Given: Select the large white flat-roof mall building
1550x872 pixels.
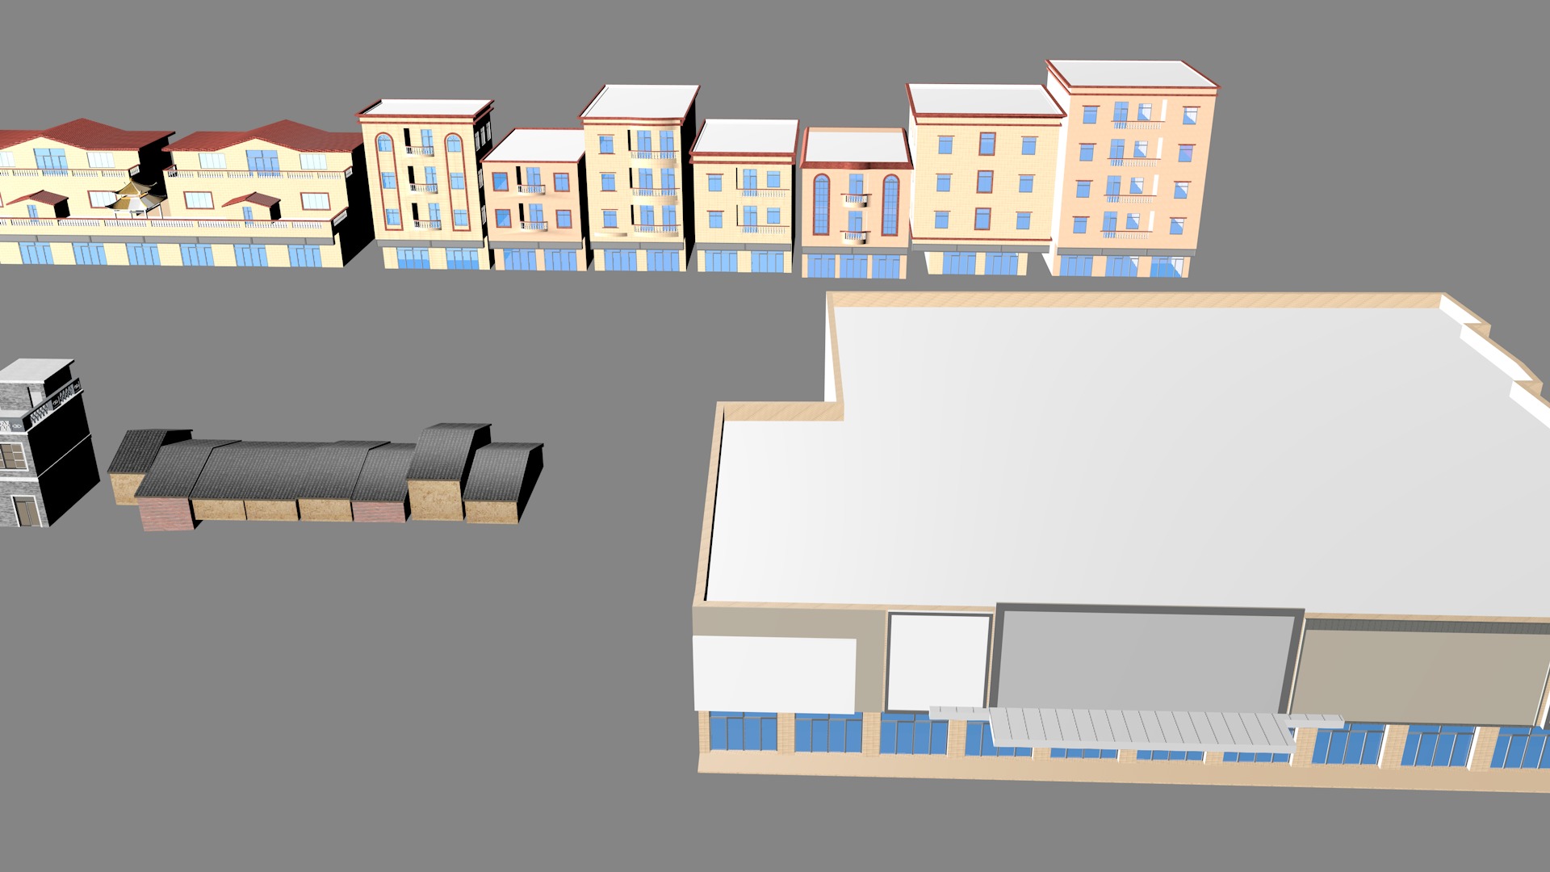Looking at the screenshot, I should pyautogui.click(x=1122, y=541).
